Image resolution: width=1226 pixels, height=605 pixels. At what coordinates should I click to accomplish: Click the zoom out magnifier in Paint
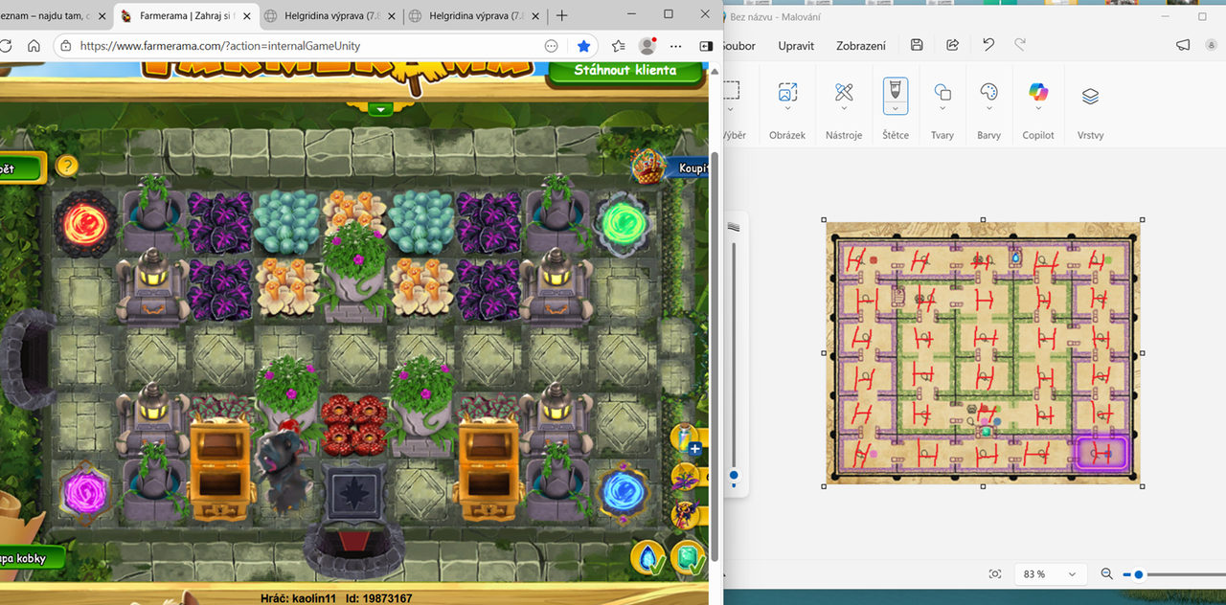click(x=1107, y=574)
